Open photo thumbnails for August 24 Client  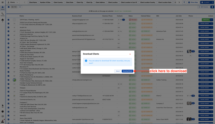191,52
